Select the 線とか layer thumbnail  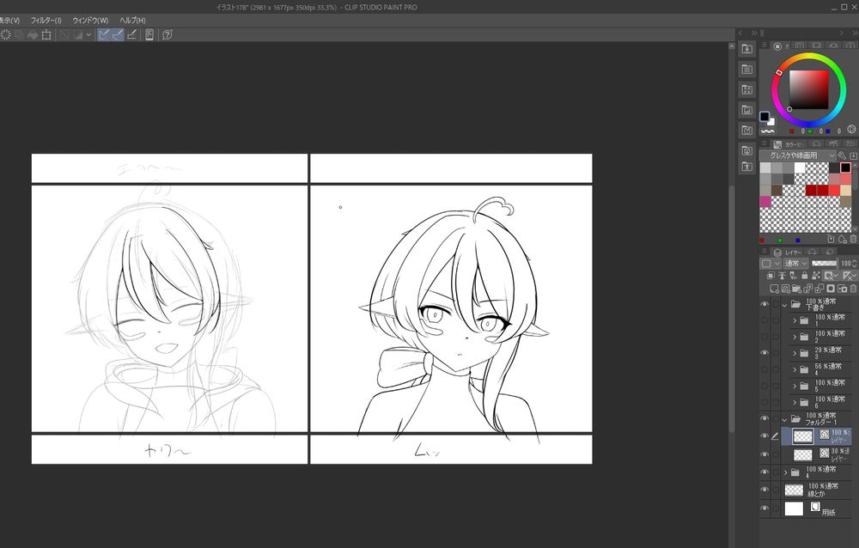pyautogui.click(x=794, y=490)
